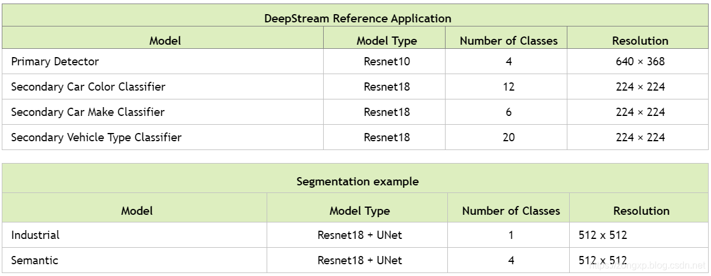Click "224 × 224" in the Car Color Classifier row
The height and width of the screenshot is (276, 711).
click(x=640, y=87)
